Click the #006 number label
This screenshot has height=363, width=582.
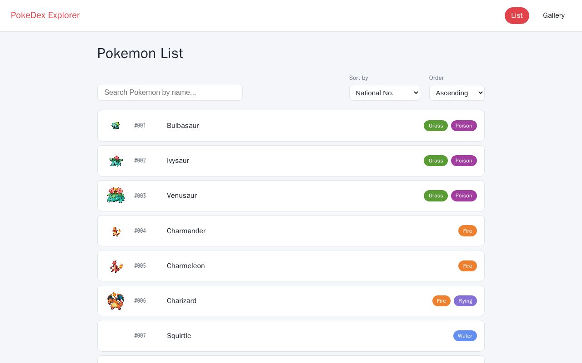140,301
